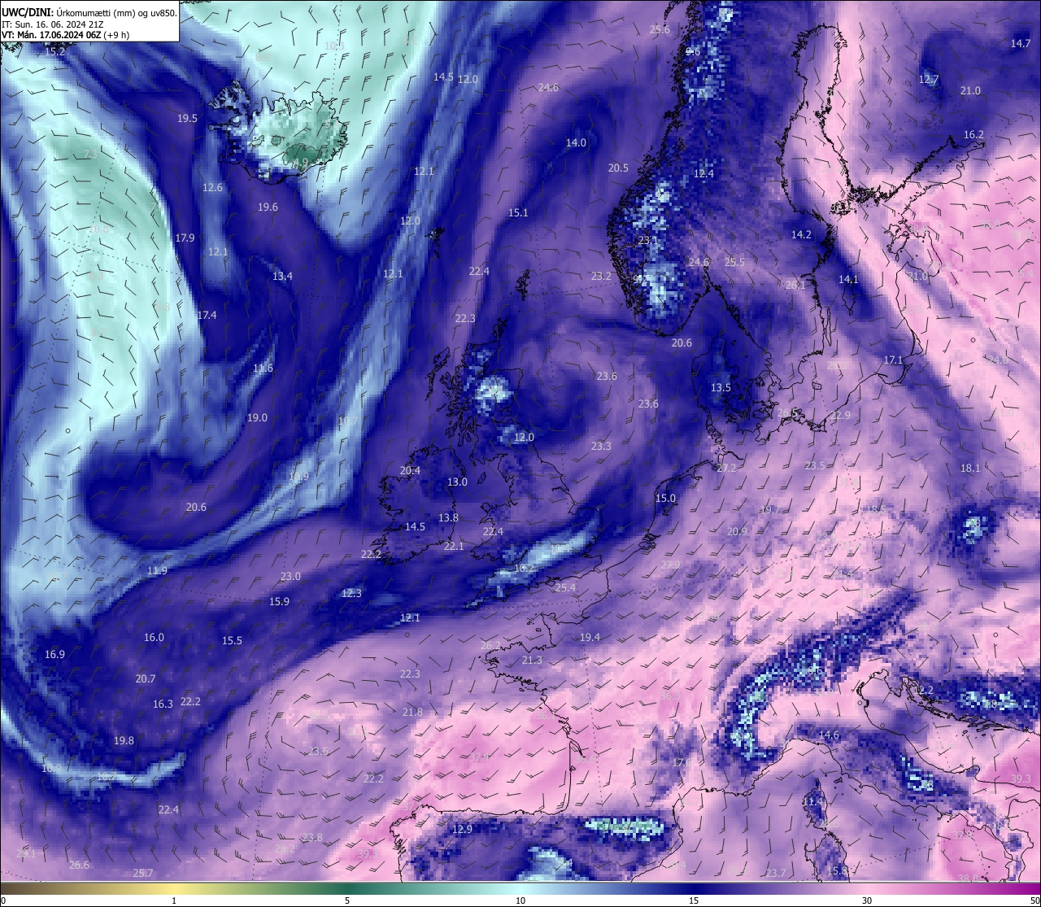Click the 19.8 map value
This screenshot has height=907, width=1041.
124,740
